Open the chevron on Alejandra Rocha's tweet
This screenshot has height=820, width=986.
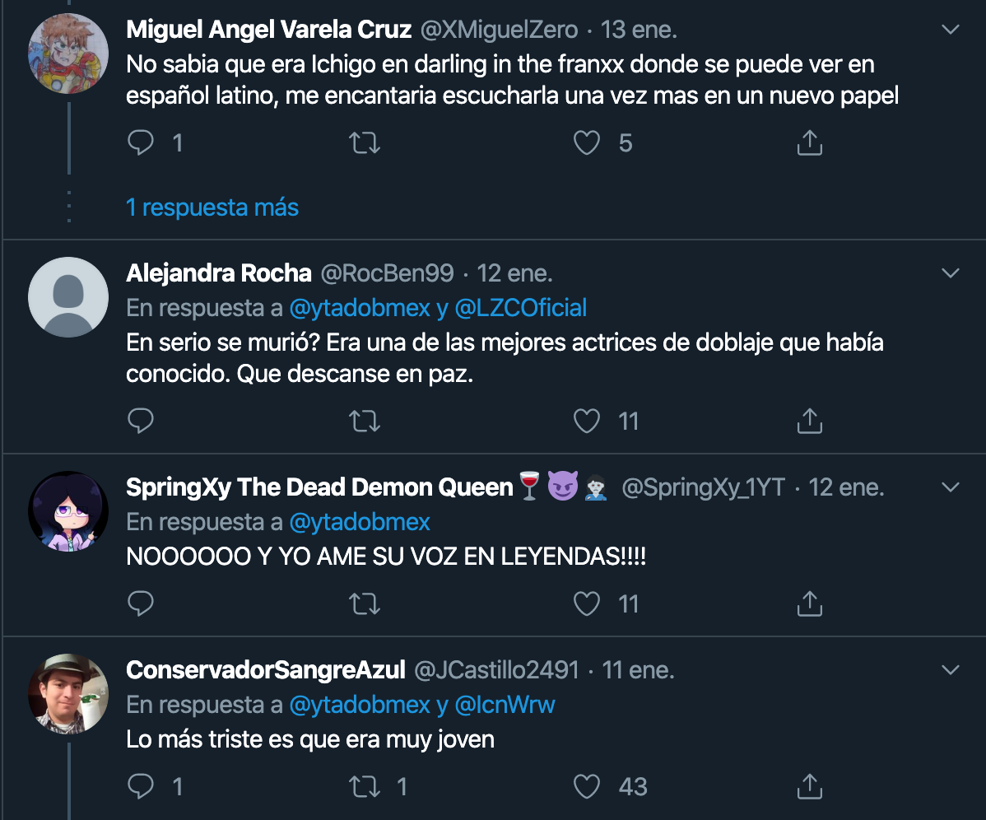[x=950, y=273]
